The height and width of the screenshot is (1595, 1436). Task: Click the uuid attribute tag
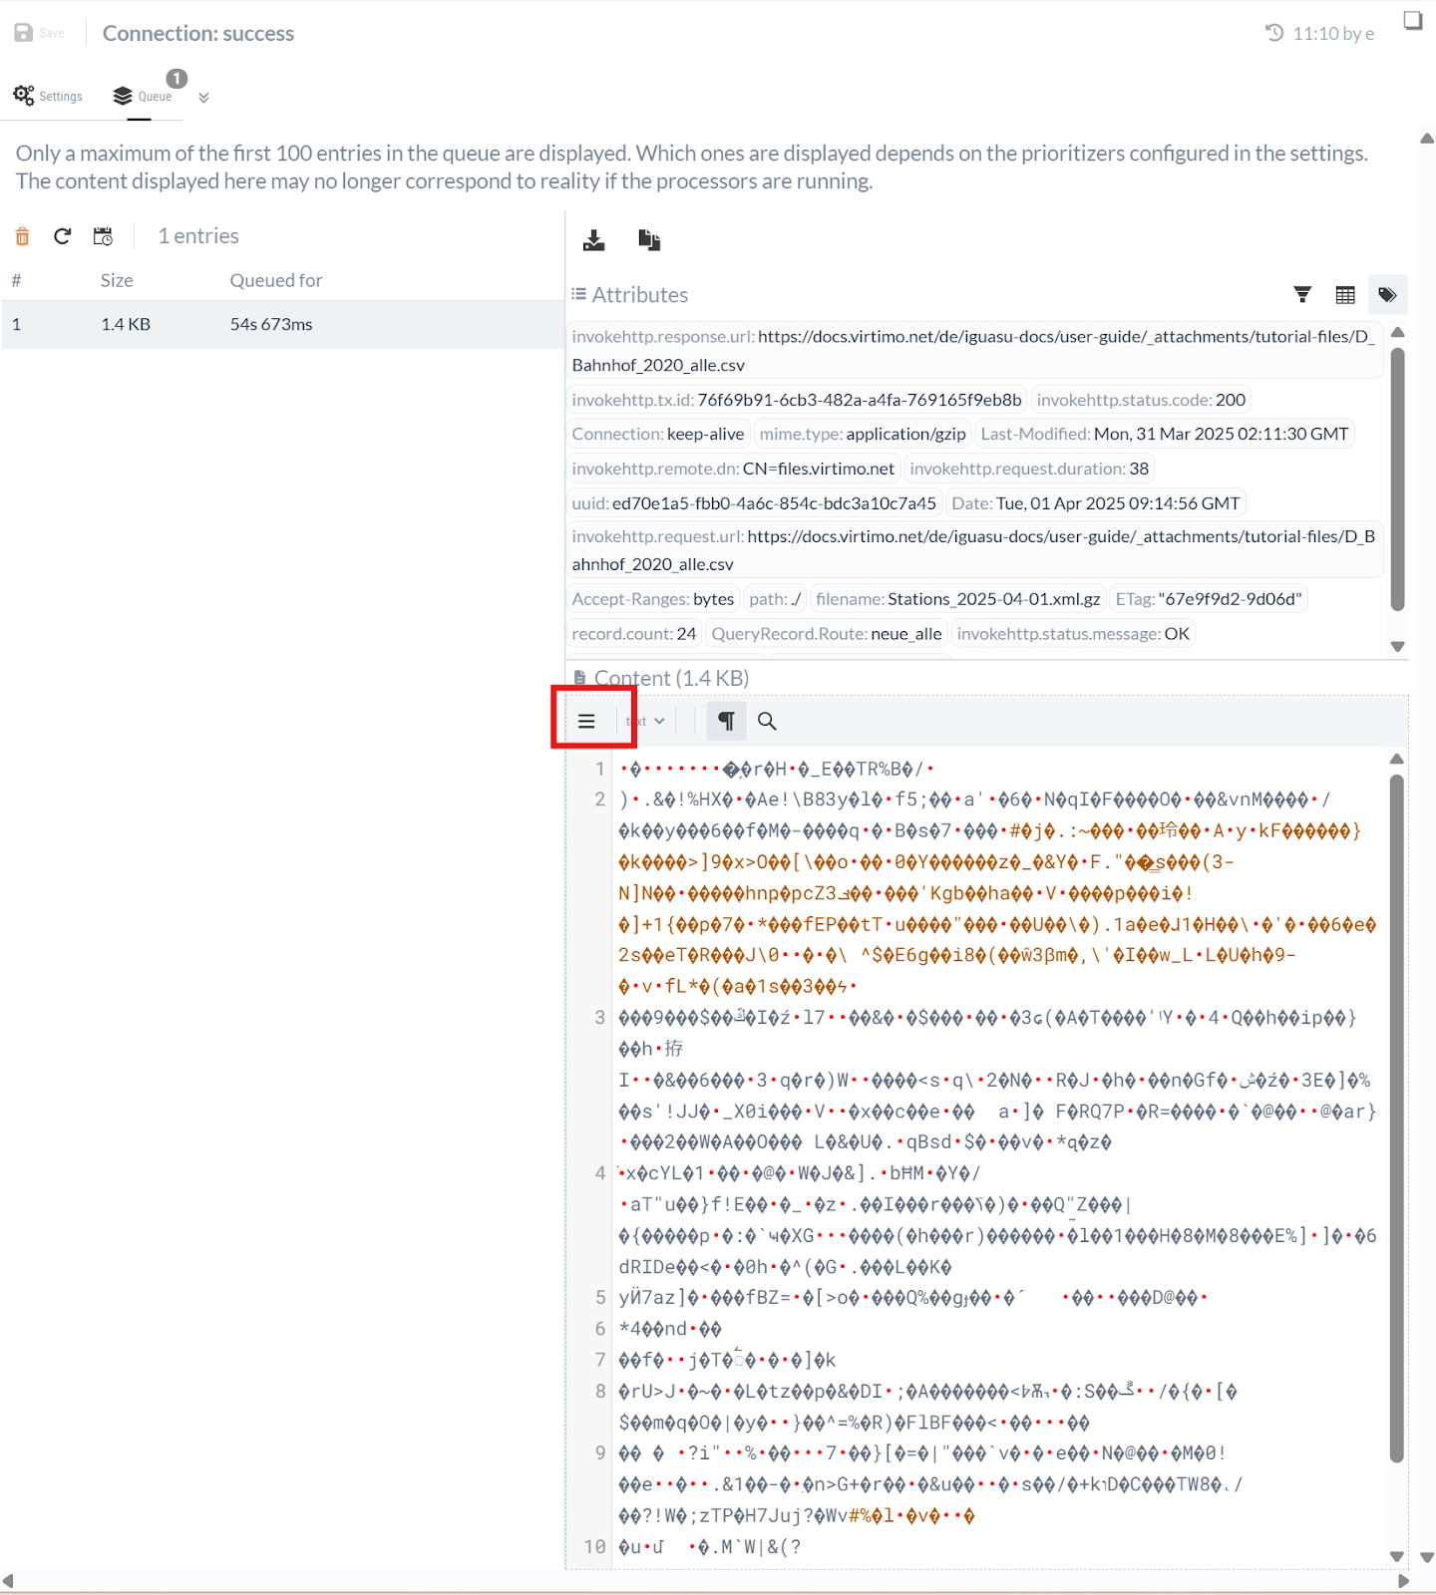coord(754,503)
